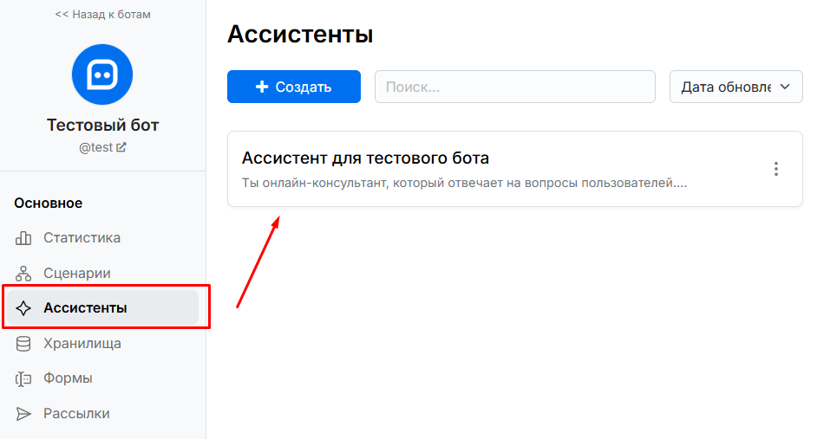Open the three-dot menu on the assistant card

[776, 169]
